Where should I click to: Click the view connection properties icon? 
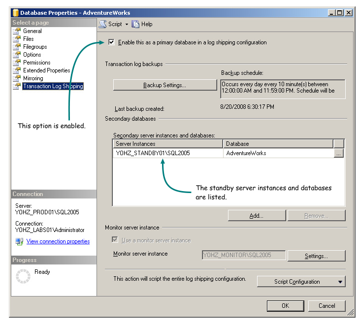click(19, 241)
